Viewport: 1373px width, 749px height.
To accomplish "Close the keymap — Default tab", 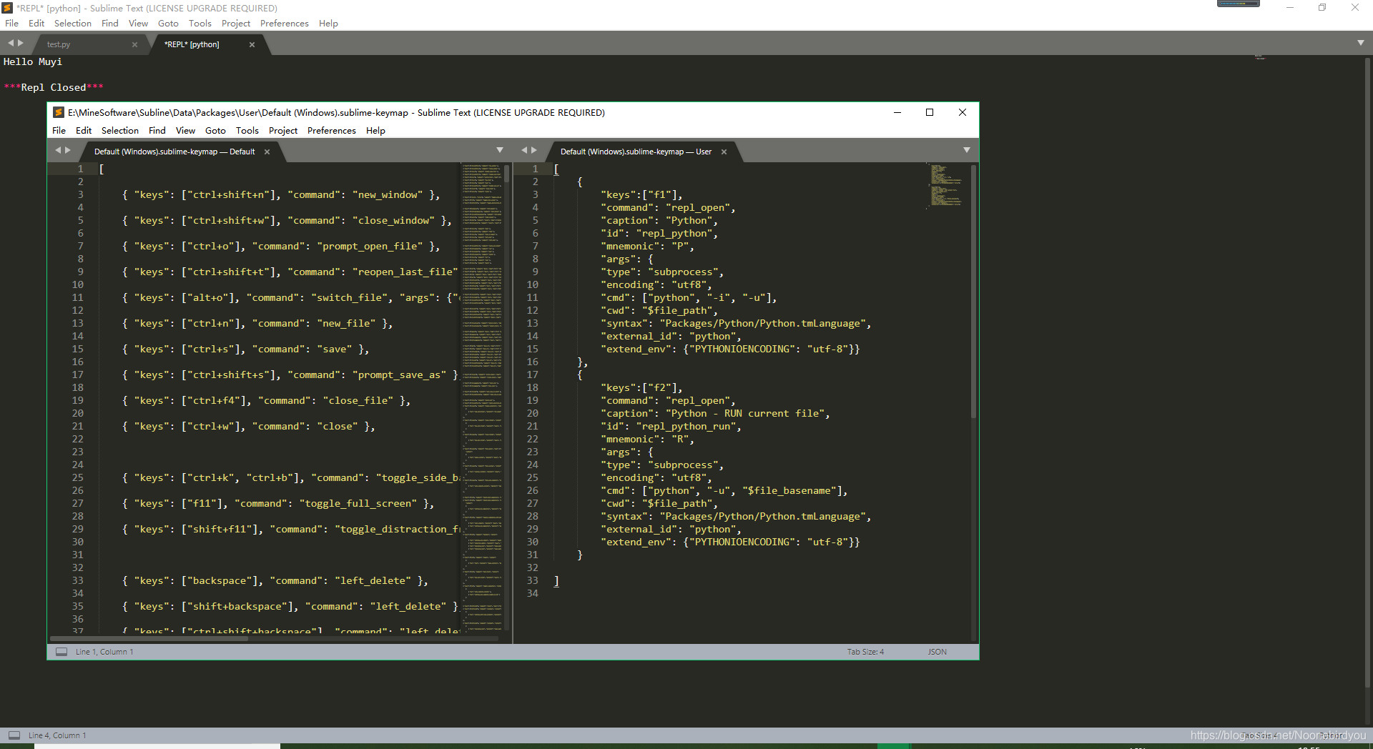I will tap(267, 152).
